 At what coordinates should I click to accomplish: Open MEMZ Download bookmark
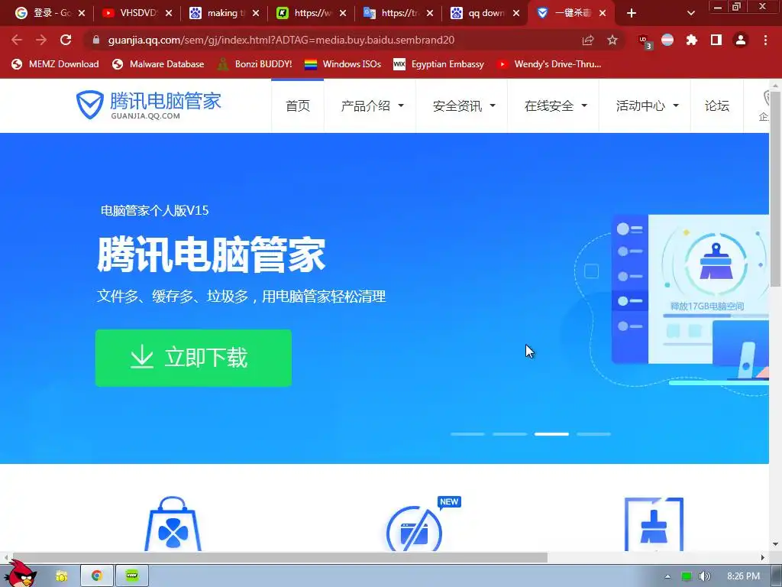point(55,64)
